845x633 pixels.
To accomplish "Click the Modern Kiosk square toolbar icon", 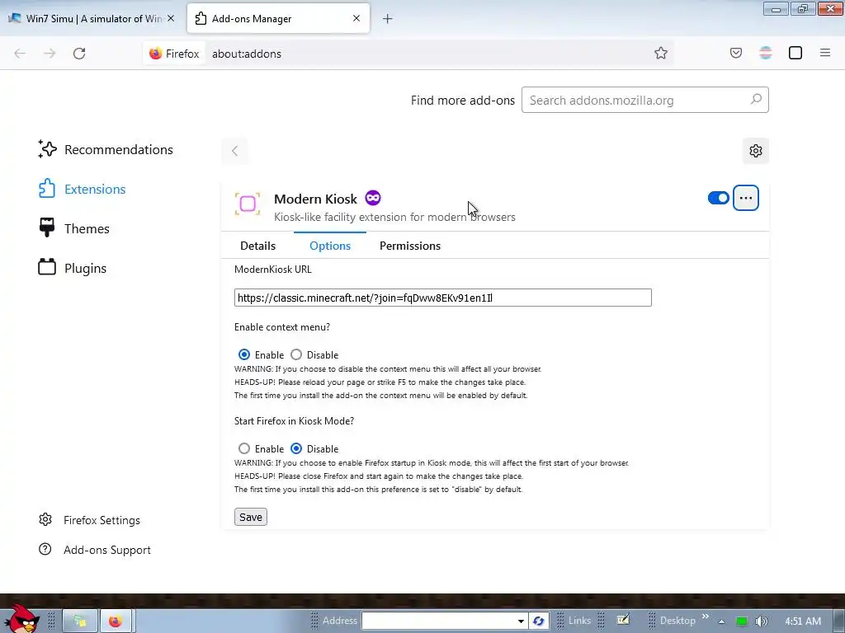I will (x=795, y=53).
